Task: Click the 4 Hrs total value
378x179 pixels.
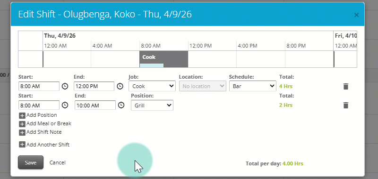Action: point(286,86)
